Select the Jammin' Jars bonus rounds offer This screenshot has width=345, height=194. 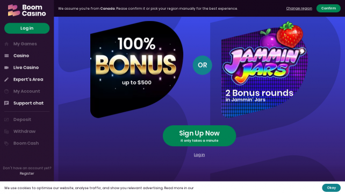coord(264,70)
